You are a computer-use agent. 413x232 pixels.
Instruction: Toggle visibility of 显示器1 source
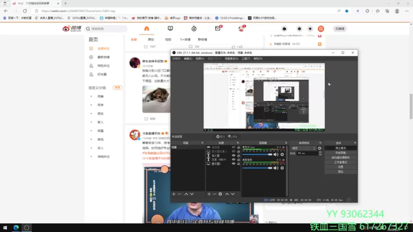click(233, 163)
